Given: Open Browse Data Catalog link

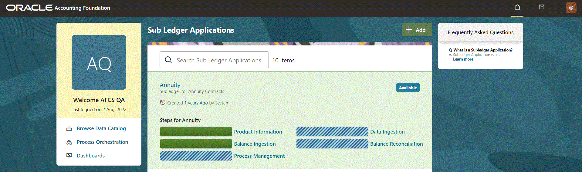Looking at the screenshot, I should (101, 128).
